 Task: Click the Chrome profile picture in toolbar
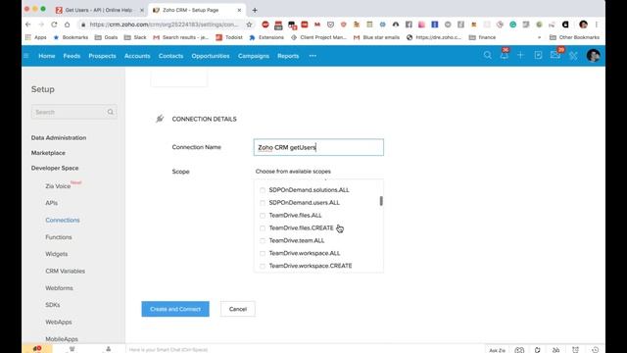click(583, 25)
